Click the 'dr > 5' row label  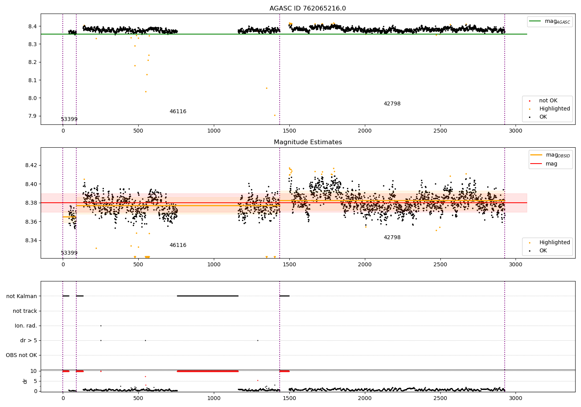point(29,341)
